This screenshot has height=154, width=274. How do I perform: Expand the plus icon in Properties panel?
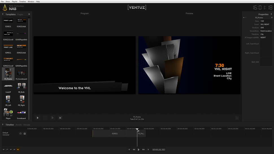click(x=244, y=17)
